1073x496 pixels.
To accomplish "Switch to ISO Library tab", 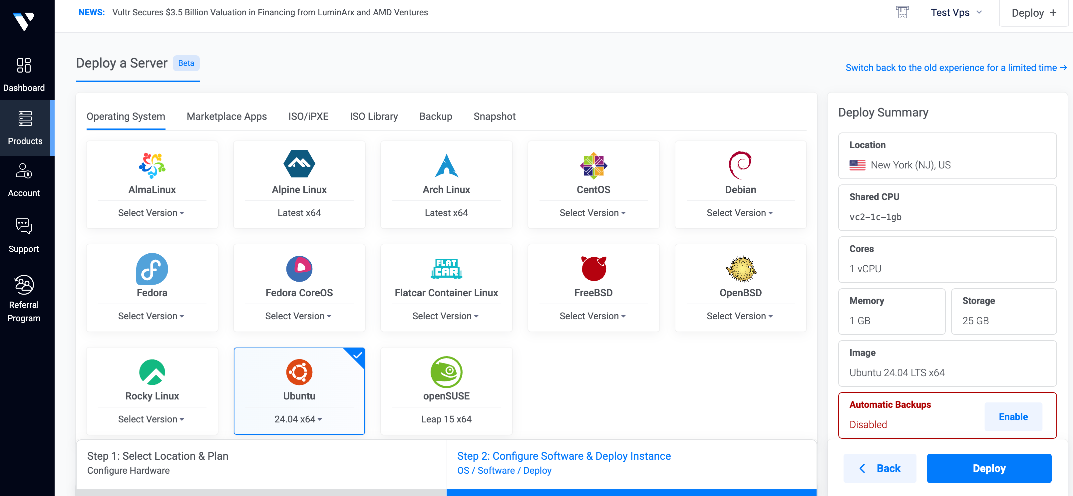I will click(374, 116).
